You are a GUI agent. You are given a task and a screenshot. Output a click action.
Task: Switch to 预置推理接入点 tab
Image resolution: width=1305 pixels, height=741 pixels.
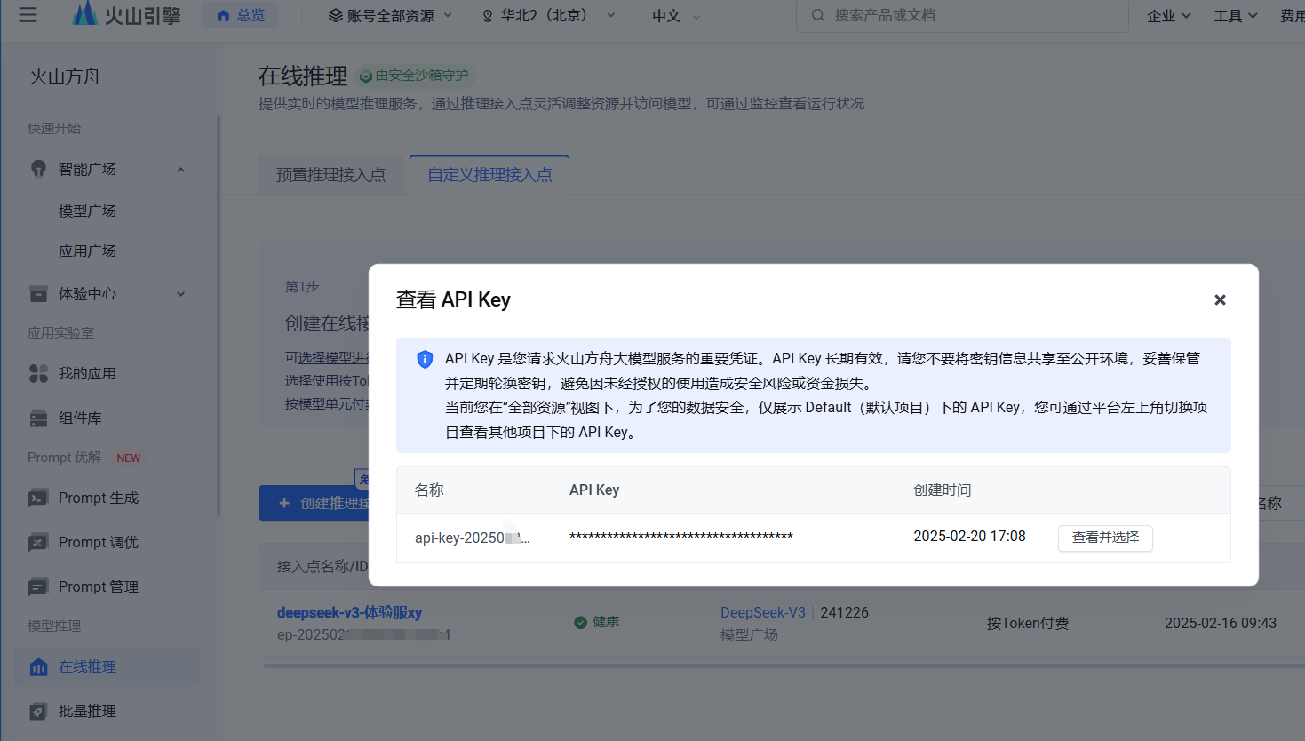pos(330,175)
